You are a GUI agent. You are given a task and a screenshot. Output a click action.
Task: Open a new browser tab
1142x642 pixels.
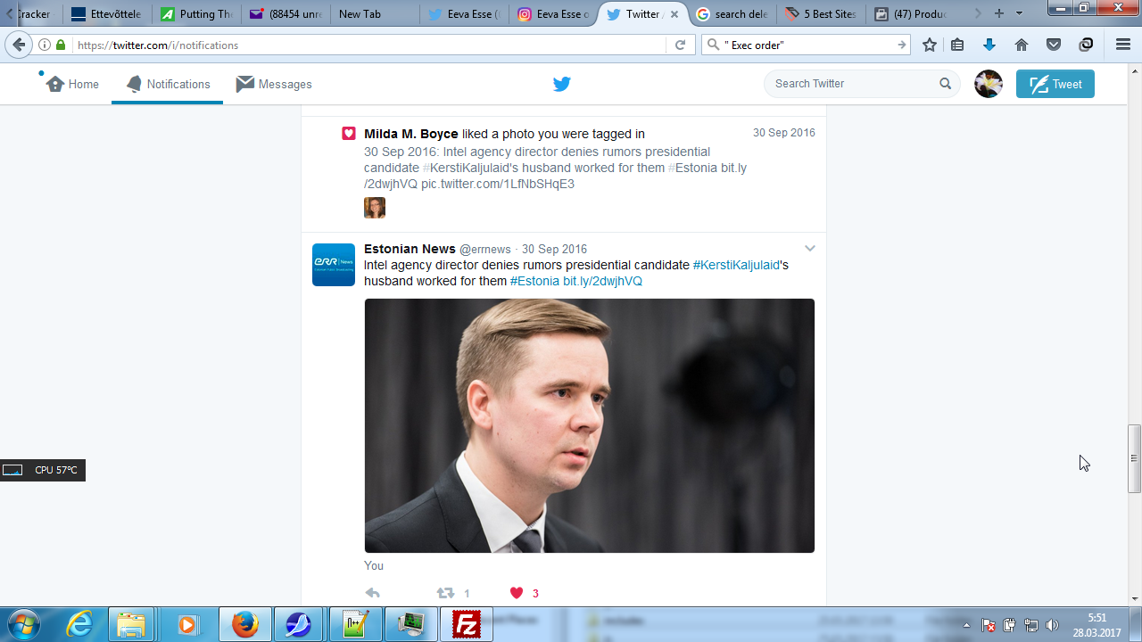999,13
